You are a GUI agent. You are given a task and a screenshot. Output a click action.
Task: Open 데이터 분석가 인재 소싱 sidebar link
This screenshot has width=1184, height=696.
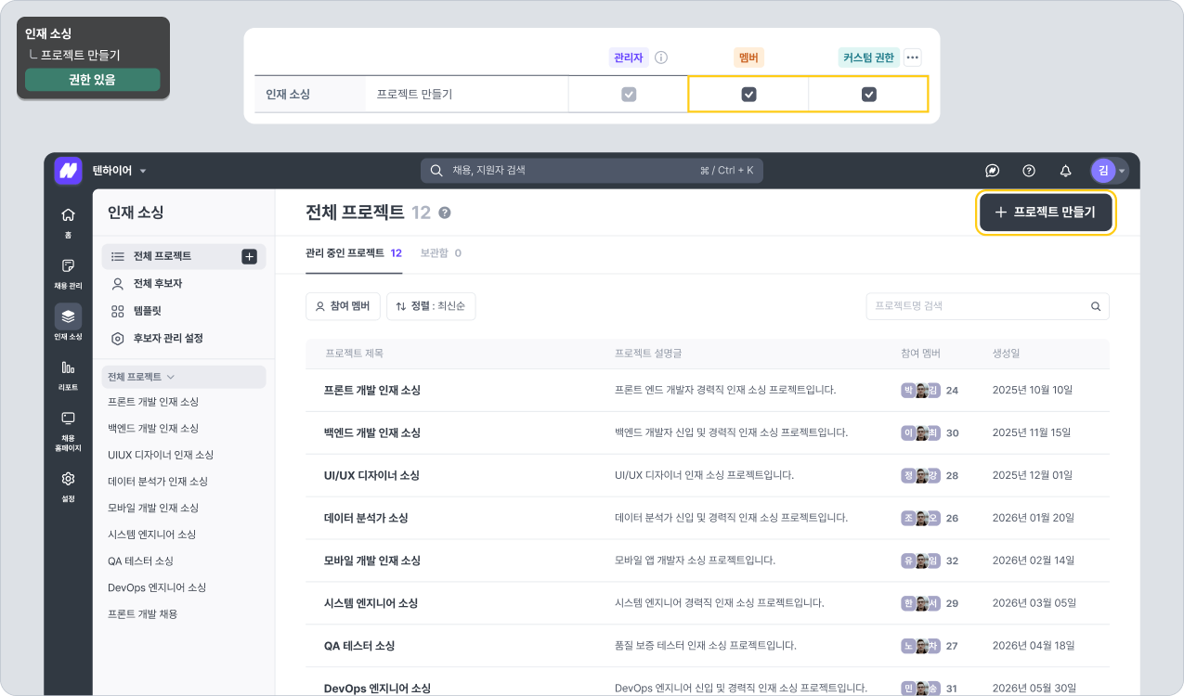pyautogui.click(x=158, y=482)
